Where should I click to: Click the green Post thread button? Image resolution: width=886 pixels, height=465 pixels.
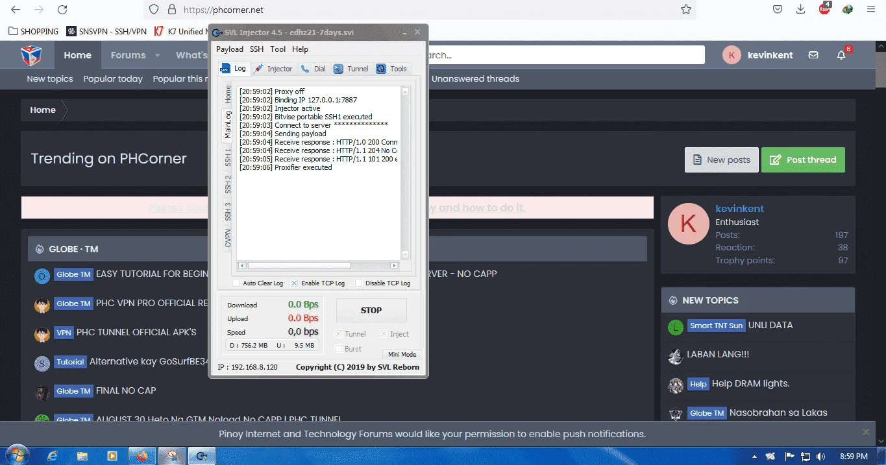coord(803,160)
